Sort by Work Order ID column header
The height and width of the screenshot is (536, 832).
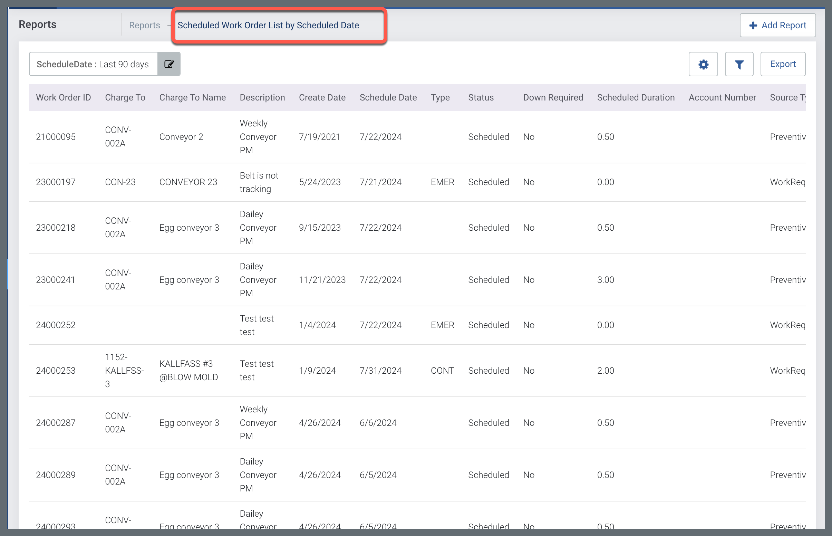click(63, 97)
